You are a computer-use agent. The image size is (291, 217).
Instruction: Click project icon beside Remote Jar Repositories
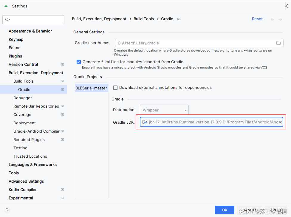click(x=63, y=106)
